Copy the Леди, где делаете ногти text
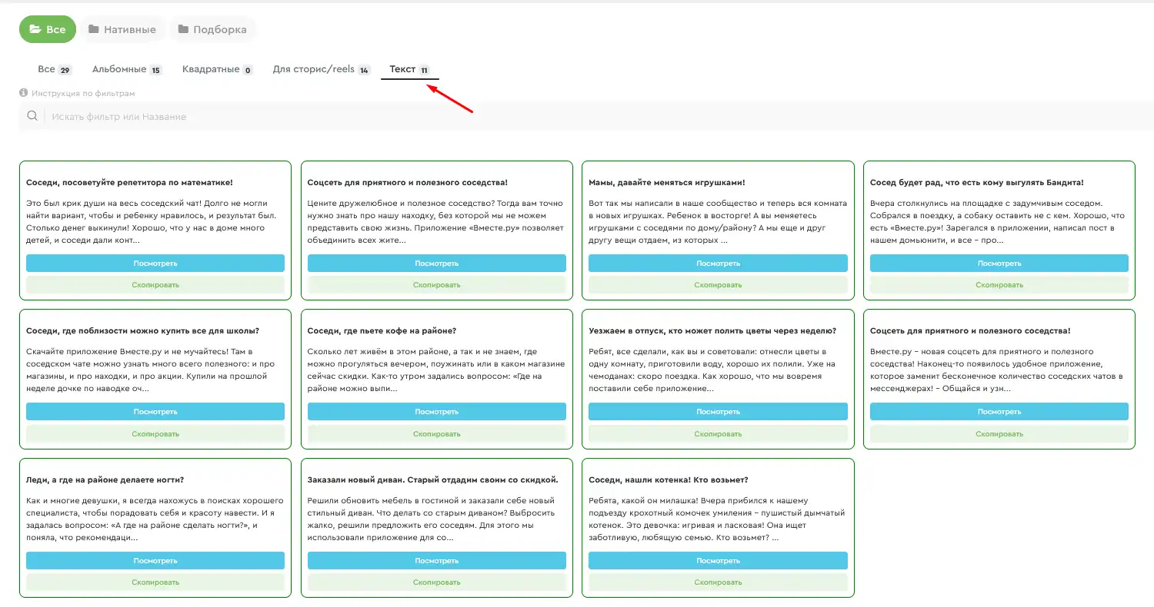The width and height of the screenshot is (1154, 607). point(155,582)
